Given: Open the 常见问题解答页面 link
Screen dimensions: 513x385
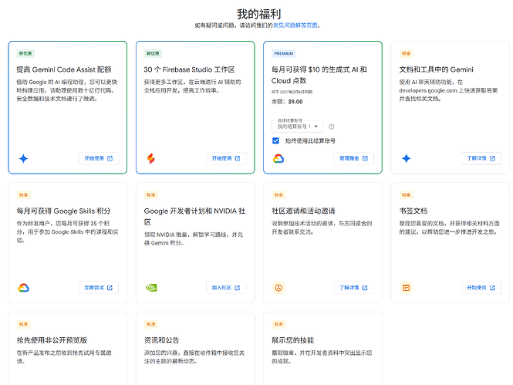Looking at the screenshot, I should (x=295, y=25).
